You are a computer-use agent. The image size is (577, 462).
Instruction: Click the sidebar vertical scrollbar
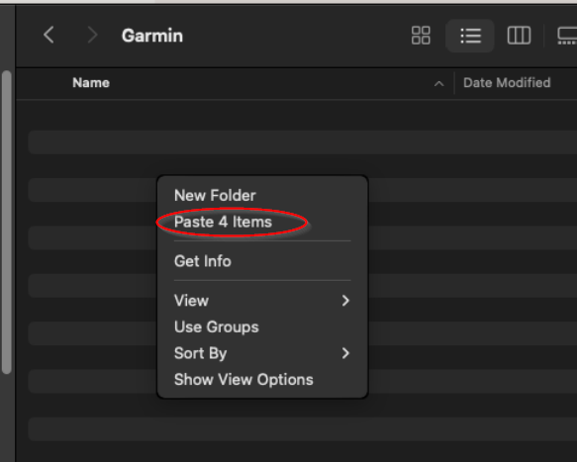pyautogui.click(x=6, y=223)
